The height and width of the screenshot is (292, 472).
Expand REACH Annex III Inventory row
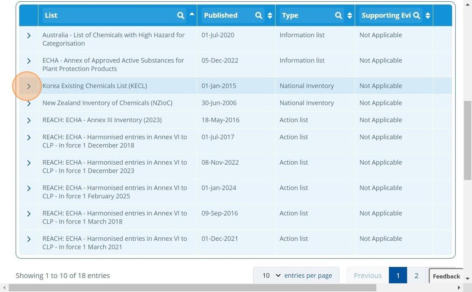click(29, 121)
